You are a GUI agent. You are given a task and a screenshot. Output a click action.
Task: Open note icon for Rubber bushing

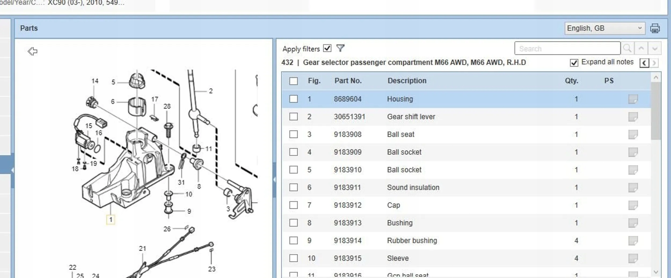633,240
